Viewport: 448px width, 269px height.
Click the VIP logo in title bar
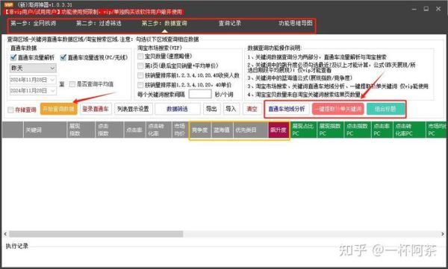pos(9,4)
